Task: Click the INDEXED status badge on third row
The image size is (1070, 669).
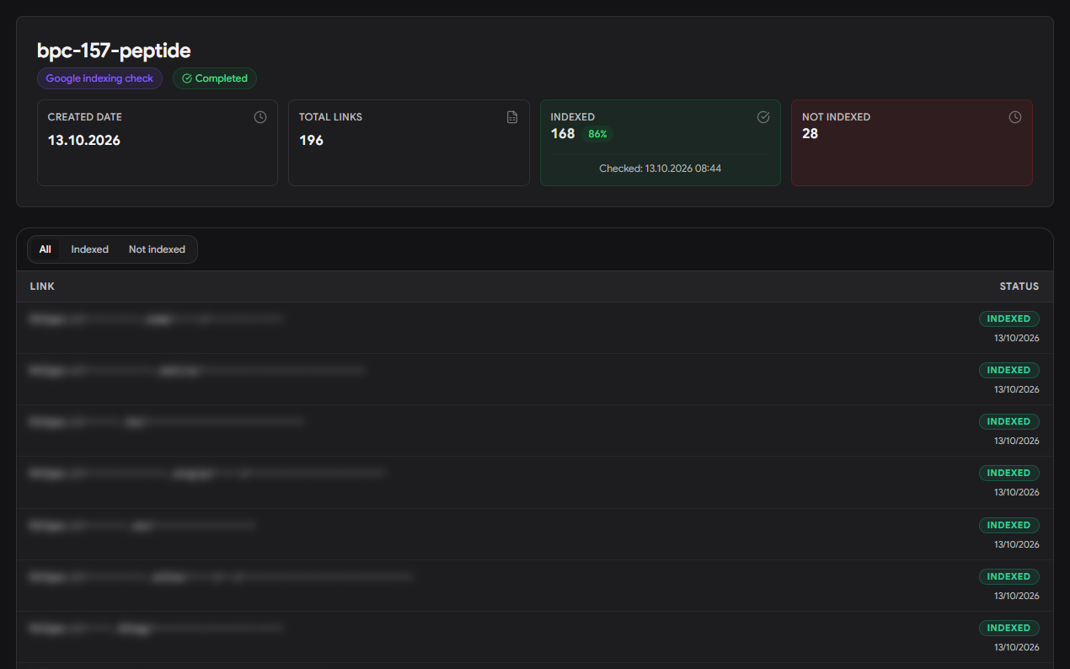Action: pos(1008,421)
